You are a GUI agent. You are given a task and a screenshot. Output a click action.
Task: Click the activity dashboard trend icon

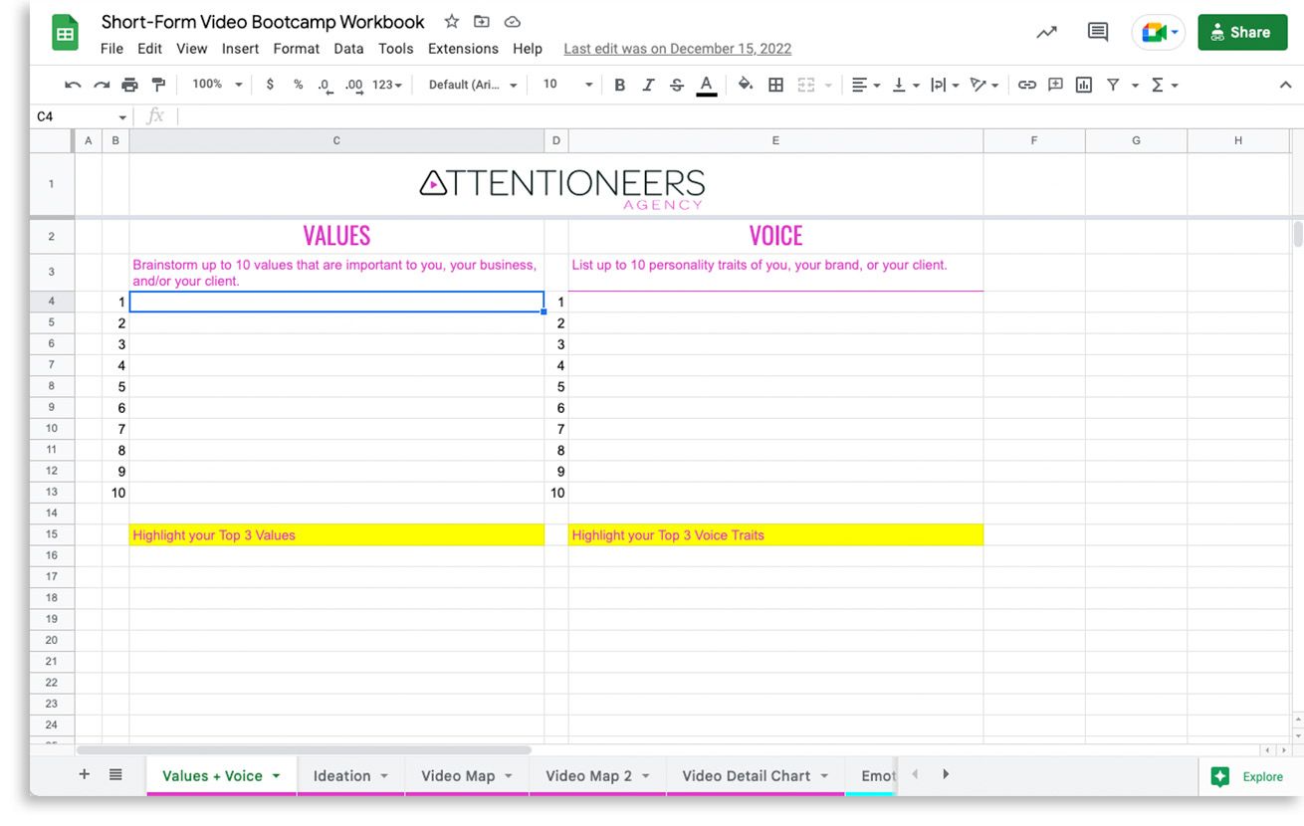[1046, 33]
